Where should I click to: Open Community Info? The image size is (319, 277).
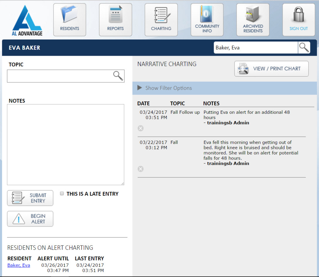207,20
